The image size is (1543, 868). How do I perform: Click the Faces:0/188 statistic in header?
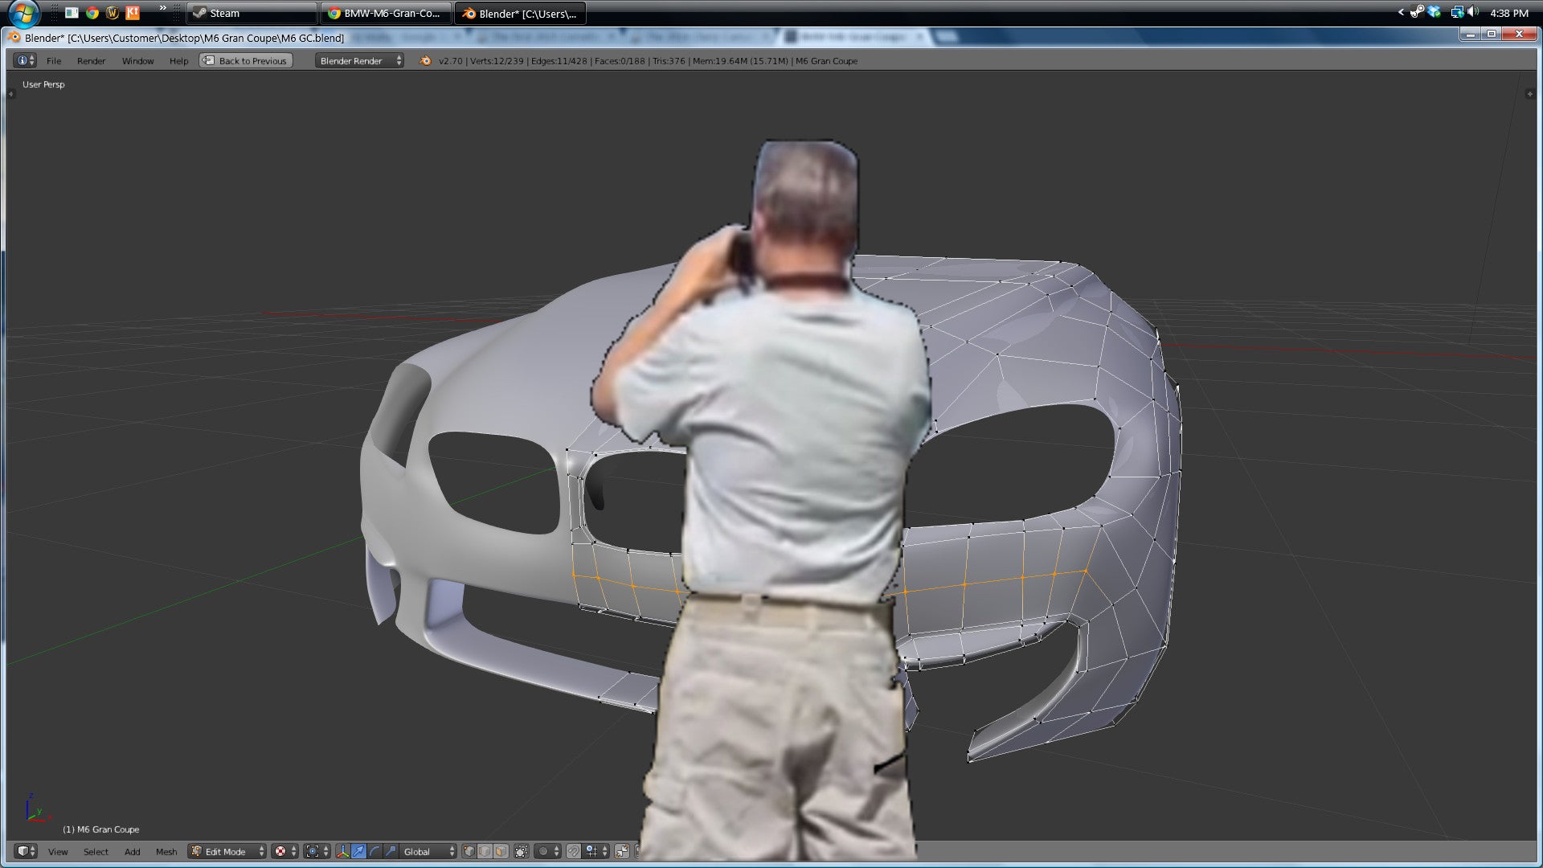[619, 61]
